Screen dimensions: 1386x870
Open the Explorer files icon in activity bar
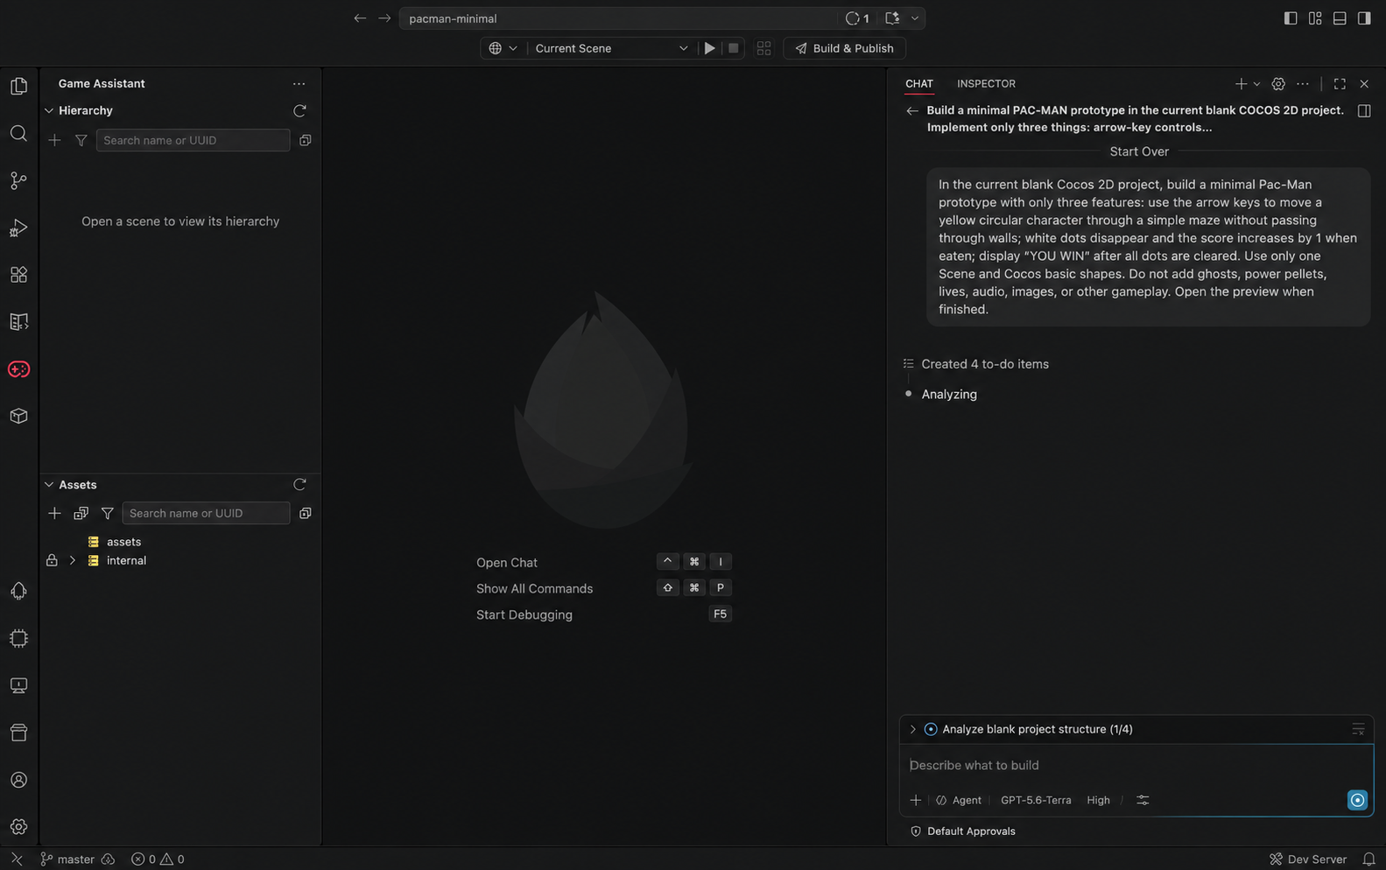coord(18,86)
